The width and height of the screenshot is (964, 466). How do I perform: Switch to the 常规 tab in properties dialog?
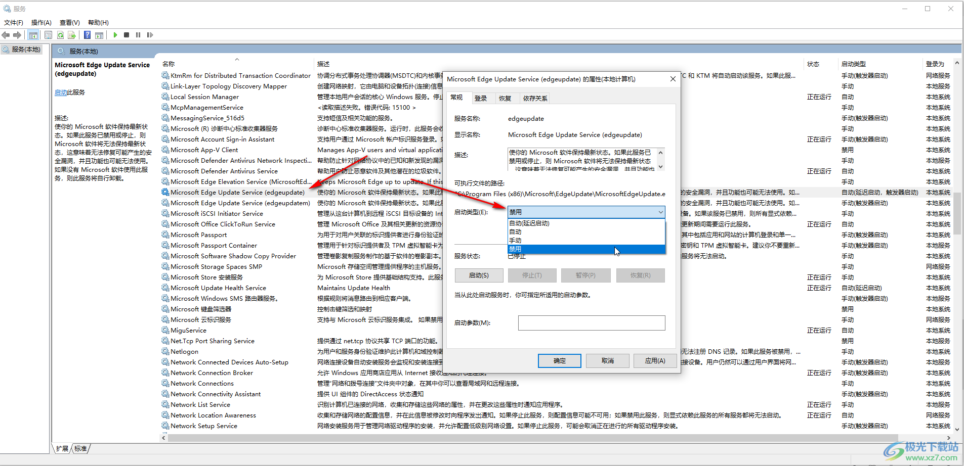pyautogui.click(x=457, y=98)
